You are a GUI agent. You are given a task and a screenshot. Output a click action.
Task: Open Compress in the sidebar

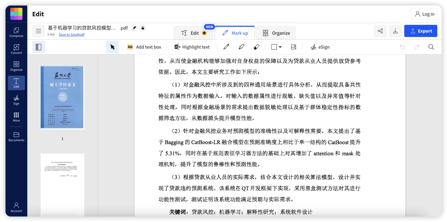pyautogui.click(x=16, y=32)
